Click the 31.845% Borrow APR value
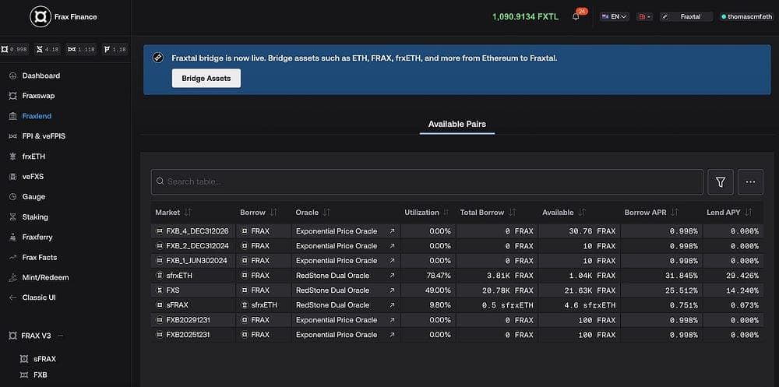 pyautogui.click(x=680, y=276)
